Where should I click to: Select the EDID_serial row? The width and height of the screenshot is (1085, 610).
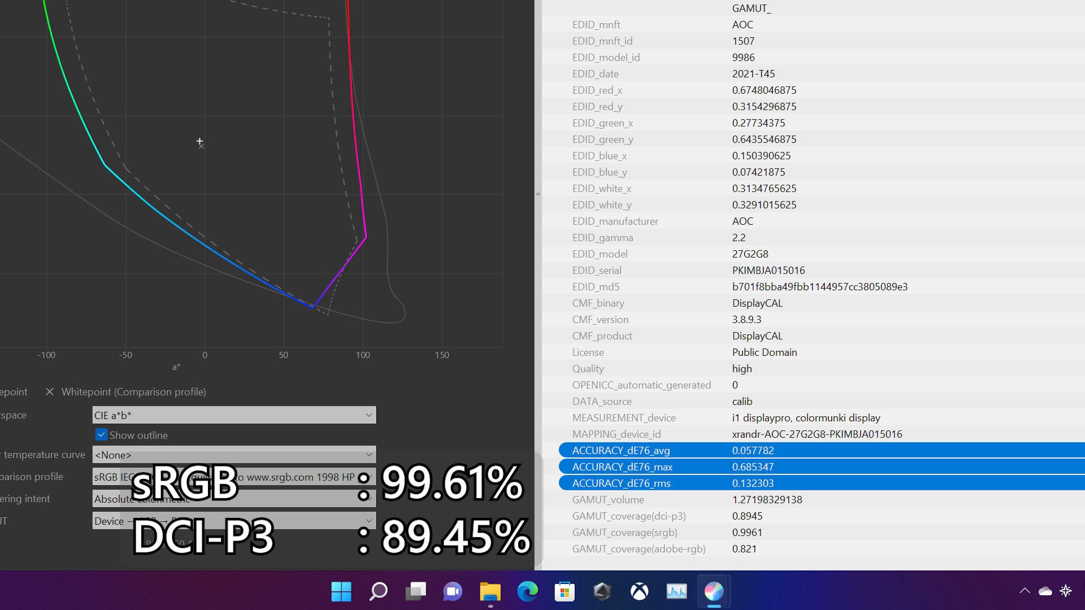pos(813,270)
